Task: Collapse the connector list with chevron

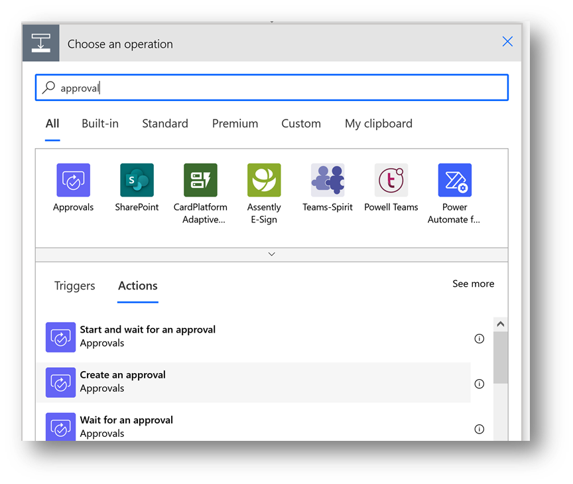Action: (271, 254)
